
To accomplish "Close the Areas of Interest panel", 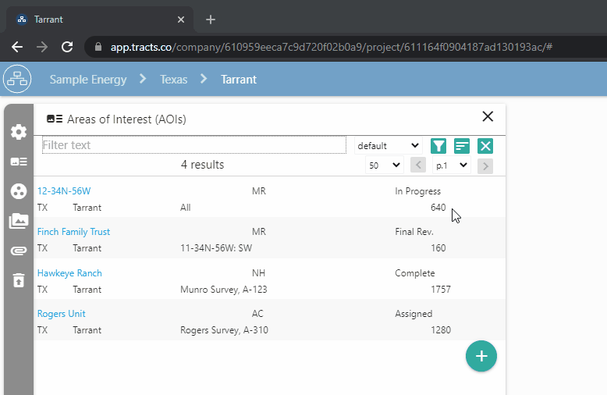I will point(488,116).
